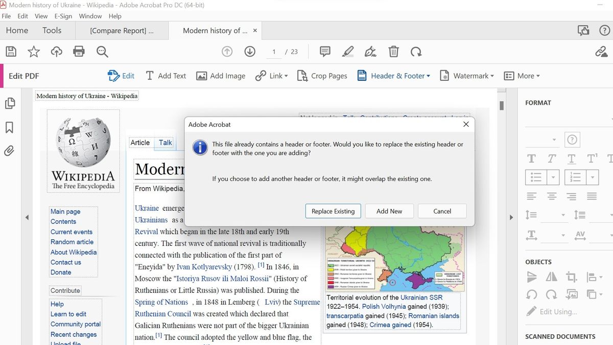Open the Page Thumbnails panel
Image resolution: width=613 pixels, height=345 pixels.
pos(10,103)
